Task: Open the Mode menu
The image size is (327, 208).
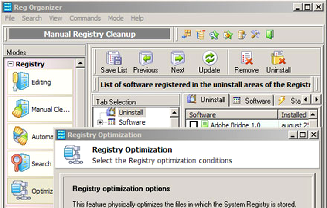Action: [x=116, y=18]
